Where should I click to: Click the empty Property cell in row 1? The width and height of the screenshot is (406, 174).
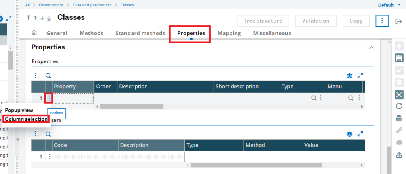73,98
